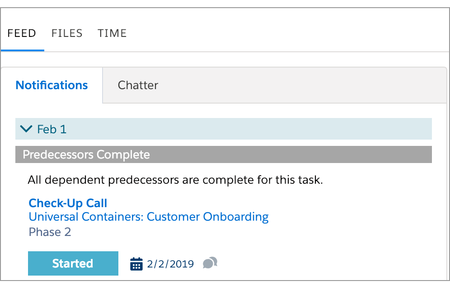
Task: Switch to the FEED tab
Action: (x=22, y=33)
